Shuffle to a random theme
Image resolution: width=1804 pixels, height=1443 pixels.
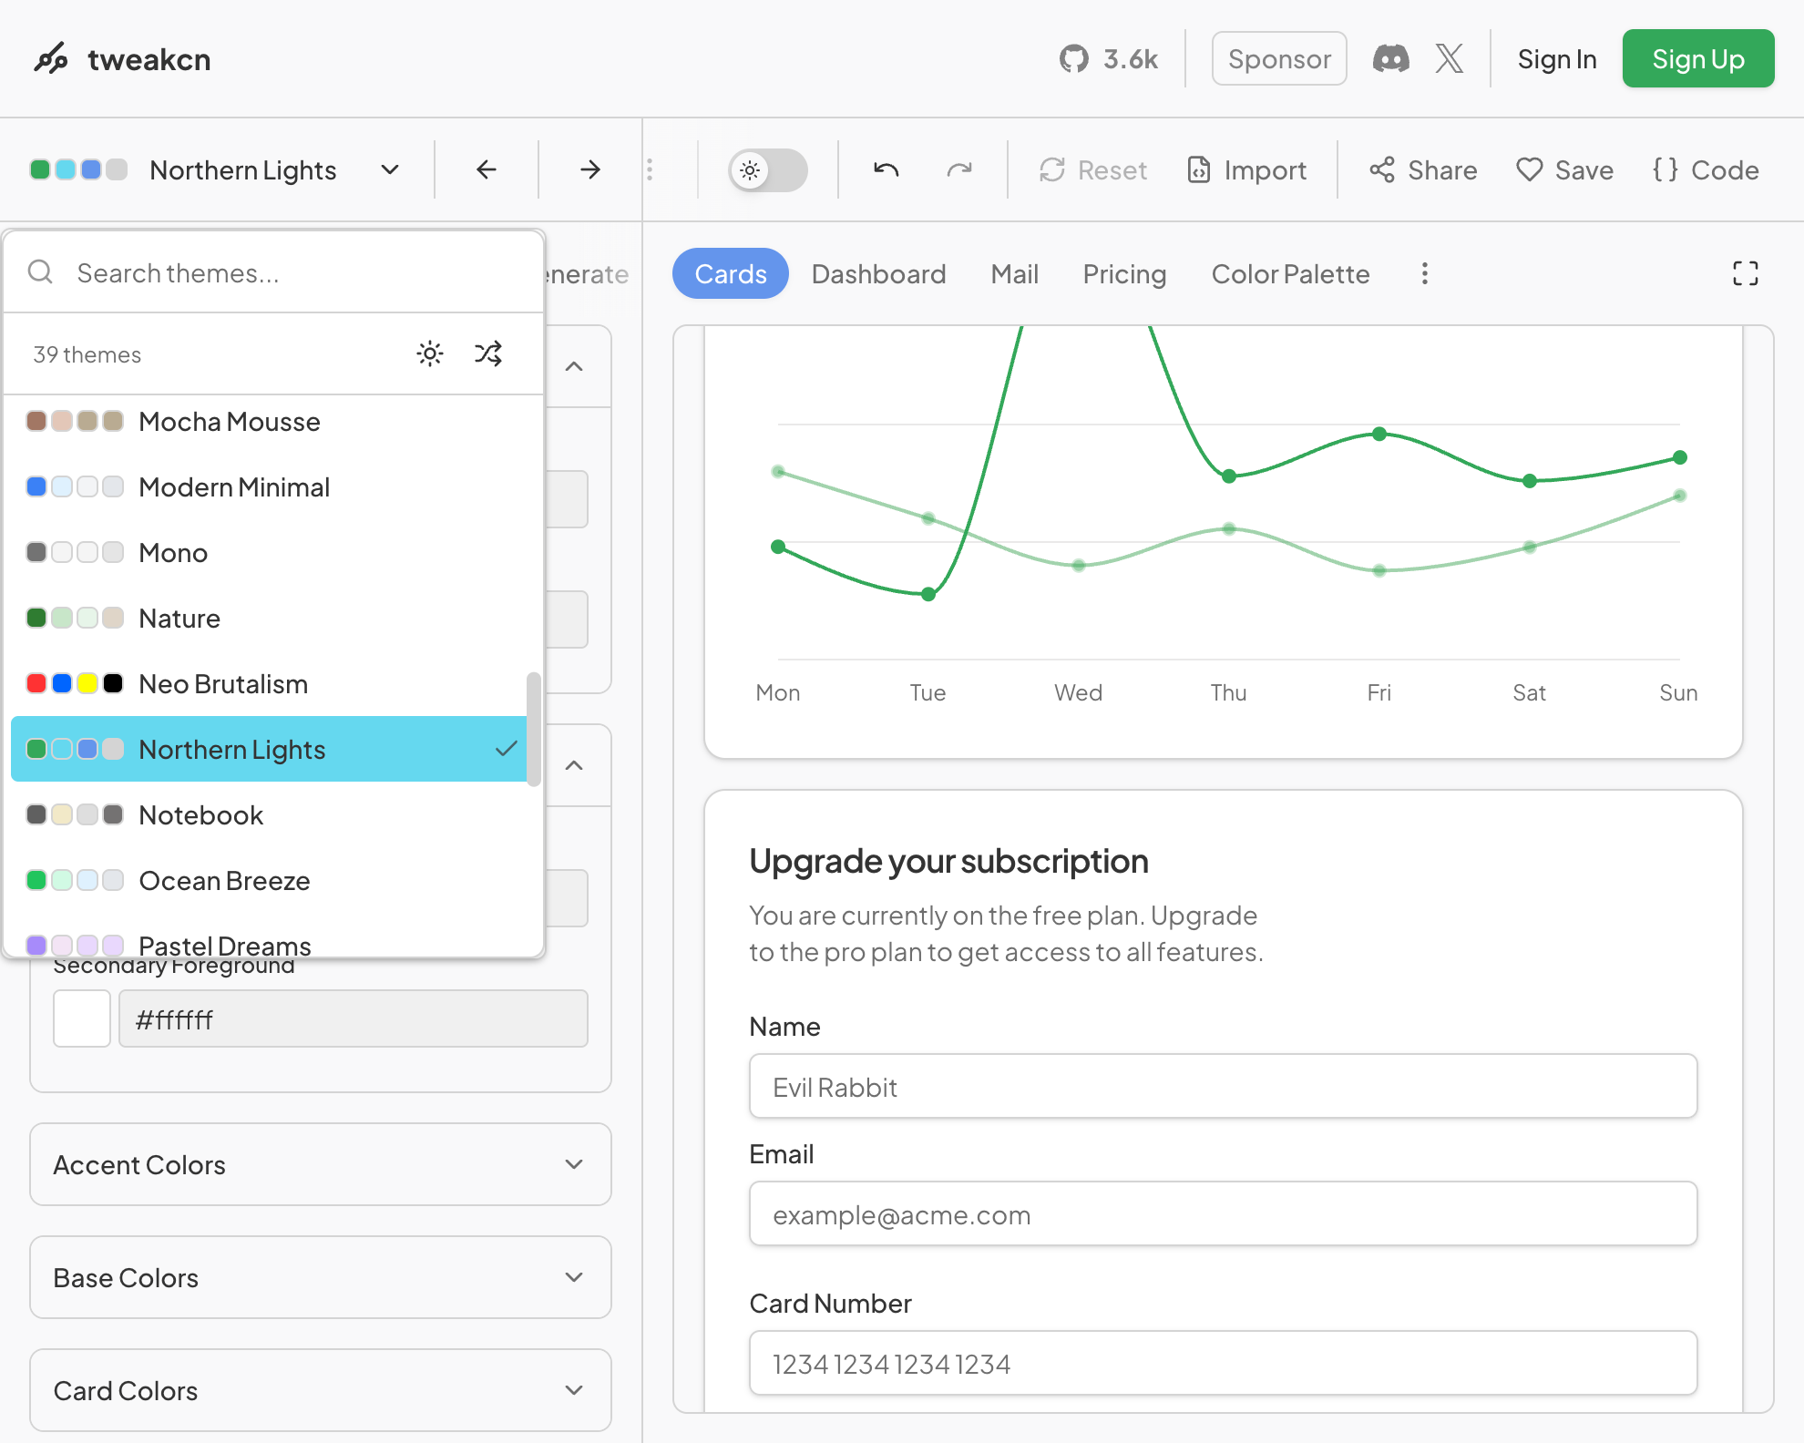pos(488,353)
